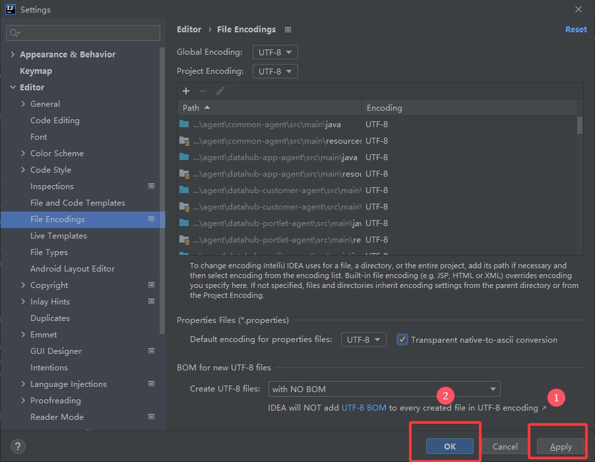
Task: Click folder icon of datahub-app-agent java row
Action: tap(184, 157)
